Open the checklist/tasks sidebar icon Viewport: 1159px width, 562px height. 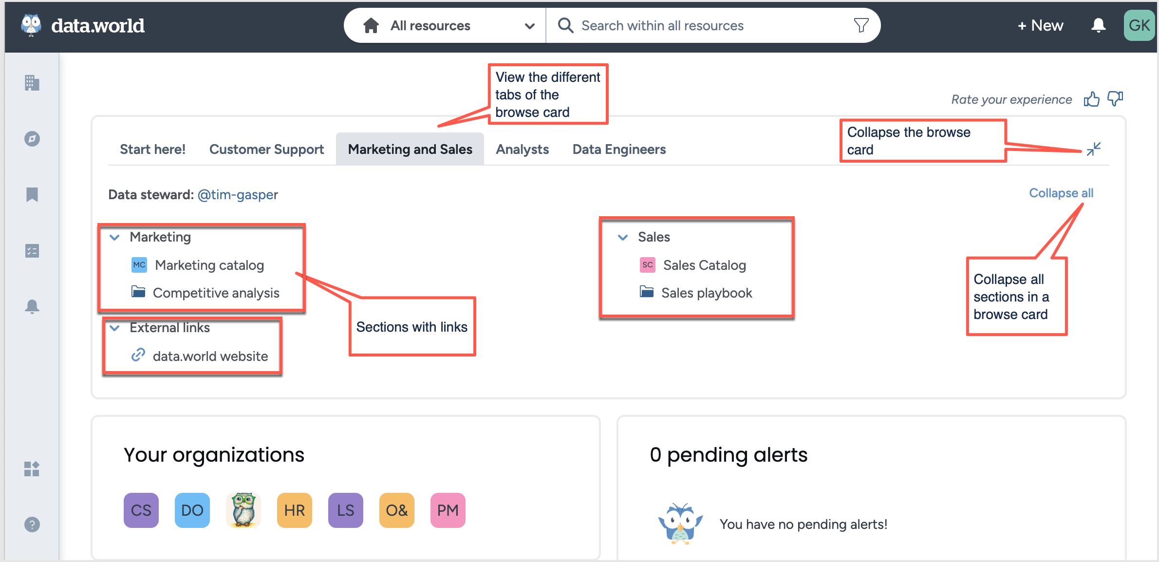tap(30, 252)
